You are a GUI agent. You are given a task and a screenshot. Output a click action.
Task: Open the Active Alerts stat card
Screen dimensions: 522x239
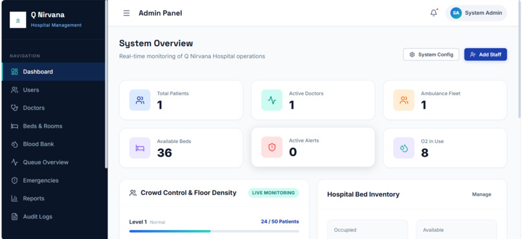tap(313, 147)
